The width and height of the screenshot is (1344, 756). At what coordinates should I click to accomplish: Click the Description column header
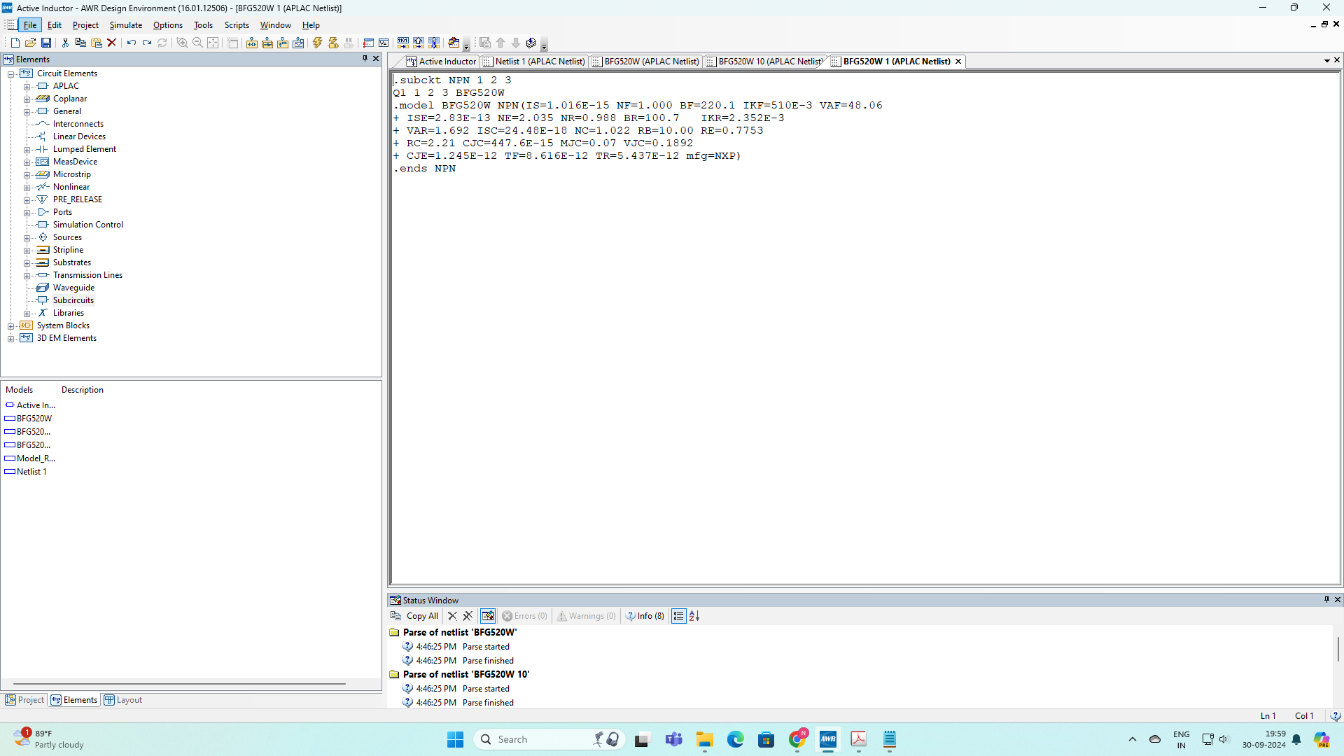(83, 390)
